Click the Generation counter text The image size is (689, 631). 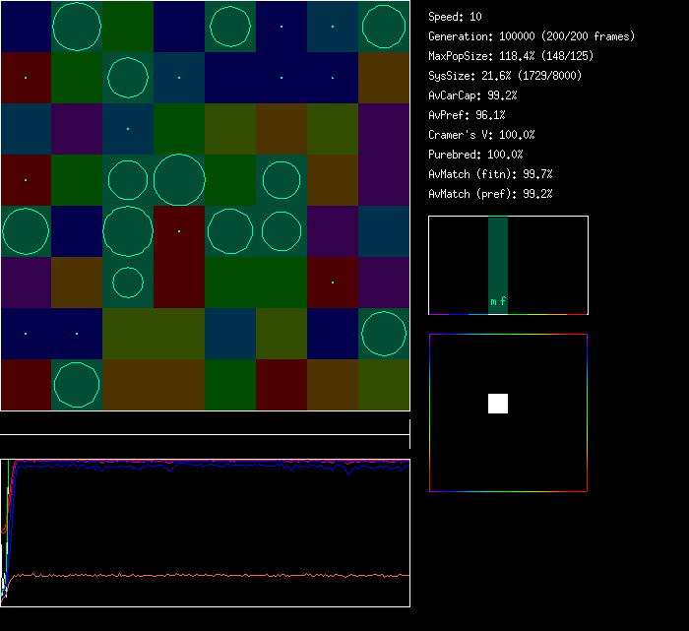pos(532,36)
